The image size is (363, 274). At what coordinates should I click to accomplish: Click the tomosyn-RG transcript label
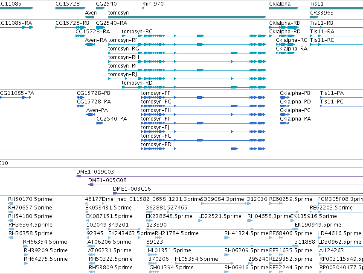click(124, 49)
